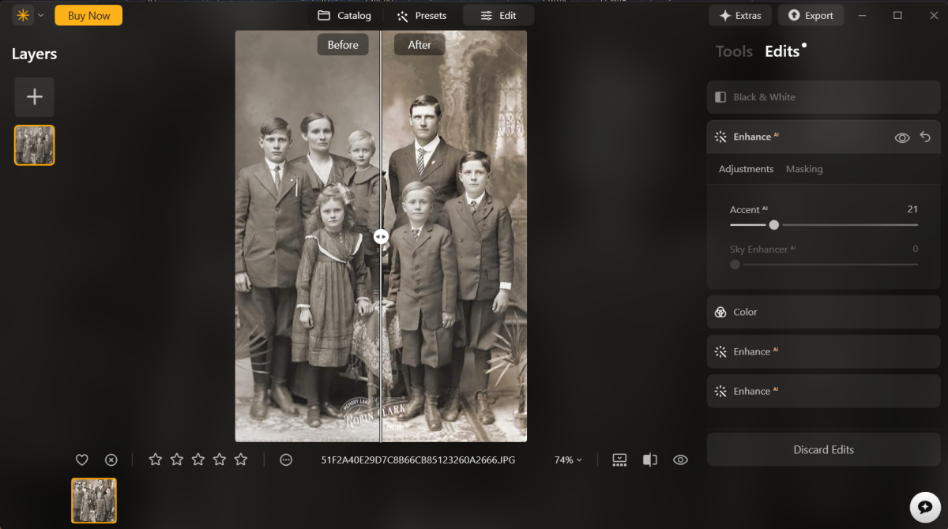Toggle visibility of the active Enhance edit
This screenshot has width=948, height=529.
(901, 137)
